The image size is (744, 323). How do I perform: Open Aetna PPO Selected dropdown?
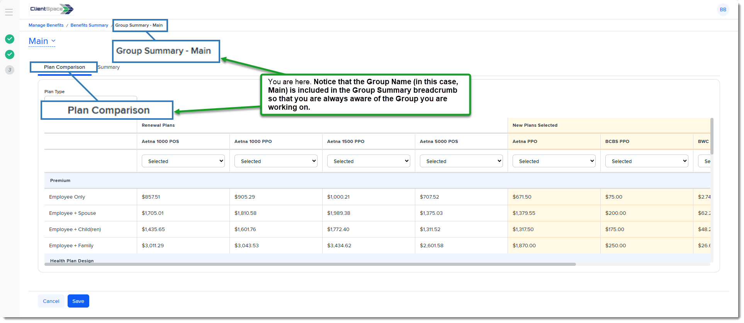tap(554, 161)
